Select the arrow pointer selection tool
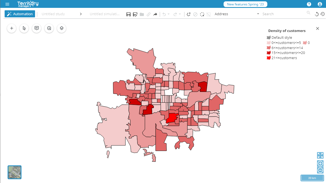 pos(24,28)
